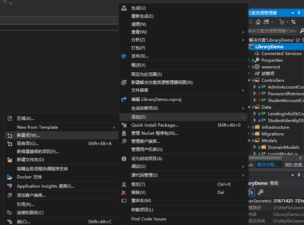Pin the Properties panel
The width and height of the screenshot is (304, 225).
[299, 175]
